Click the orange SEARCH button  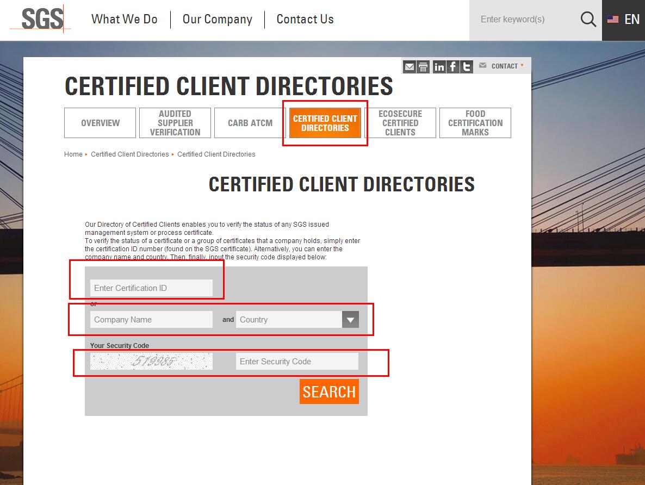[329, 391]
